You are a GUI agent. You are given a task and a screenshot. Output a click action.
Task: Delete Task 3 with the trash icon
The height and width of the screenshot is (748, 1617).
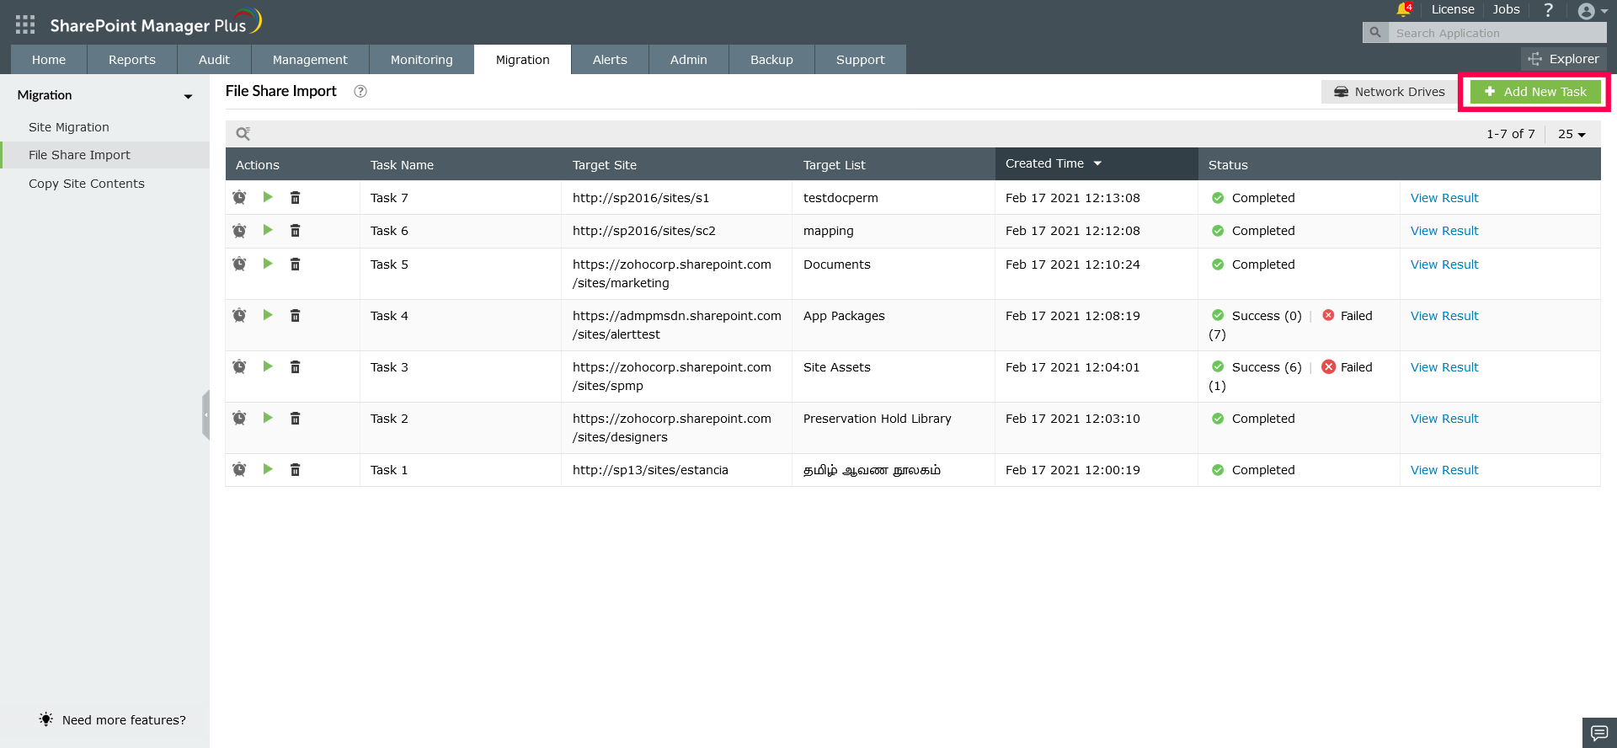[296, 366]
